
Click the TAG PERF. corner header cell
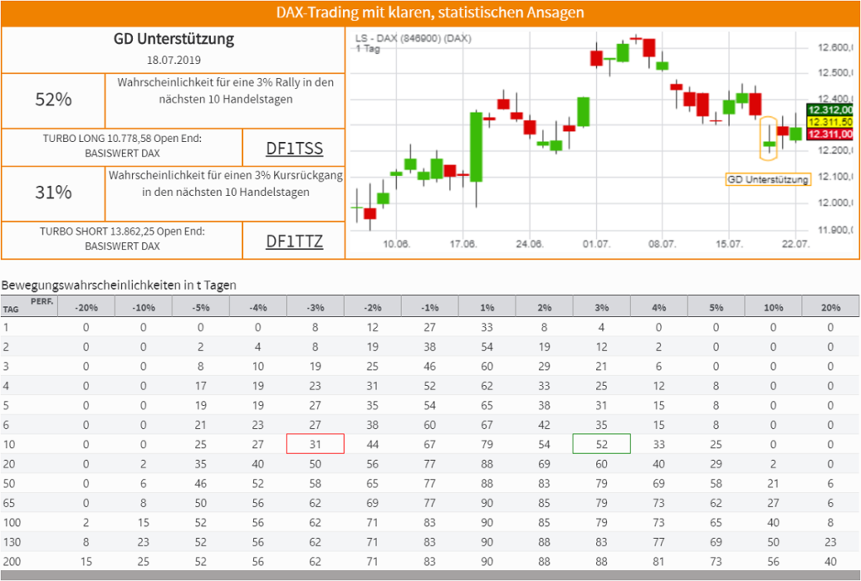(29, 306)
